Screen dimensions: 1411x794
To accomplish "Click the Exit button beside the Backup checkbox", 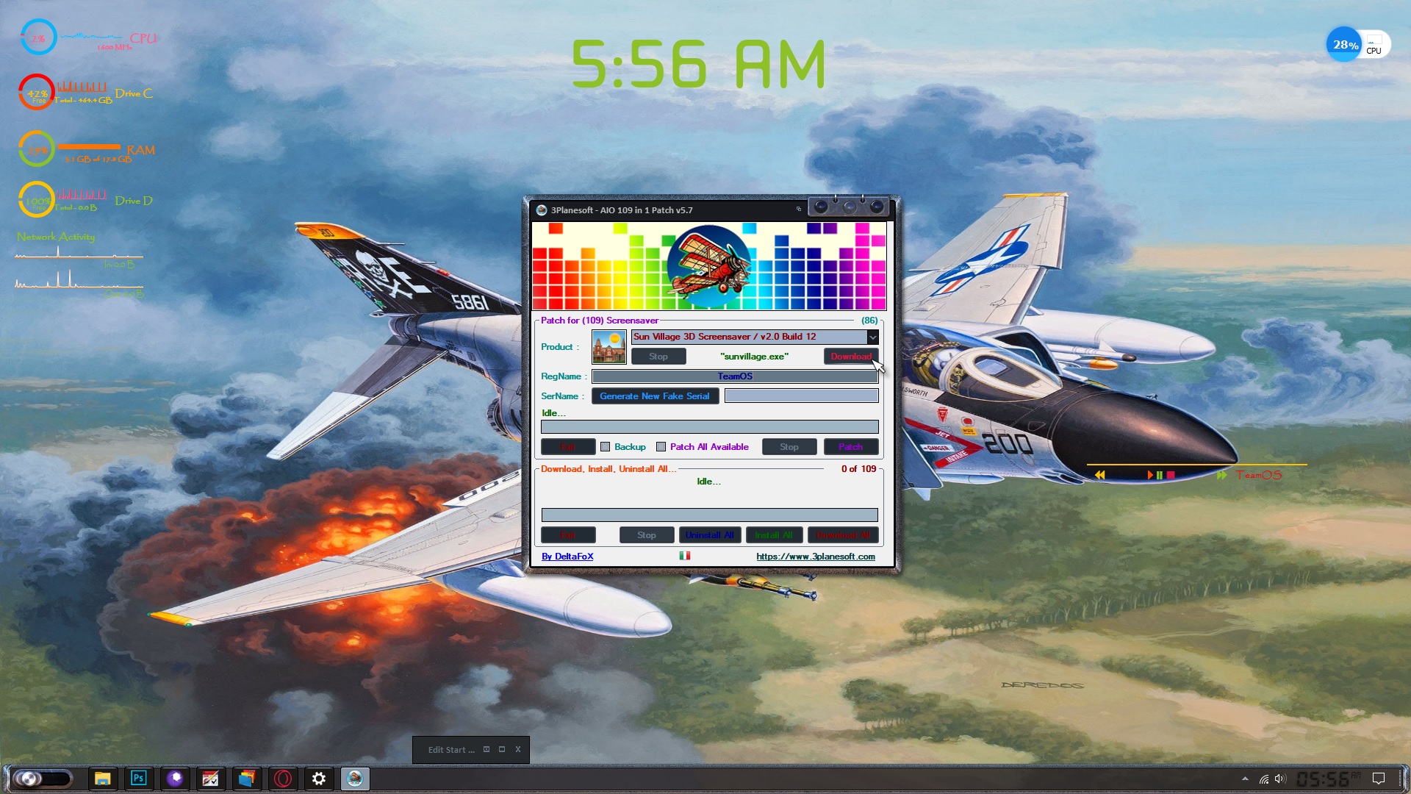I will pyautogui.click(x=568, y=447).
